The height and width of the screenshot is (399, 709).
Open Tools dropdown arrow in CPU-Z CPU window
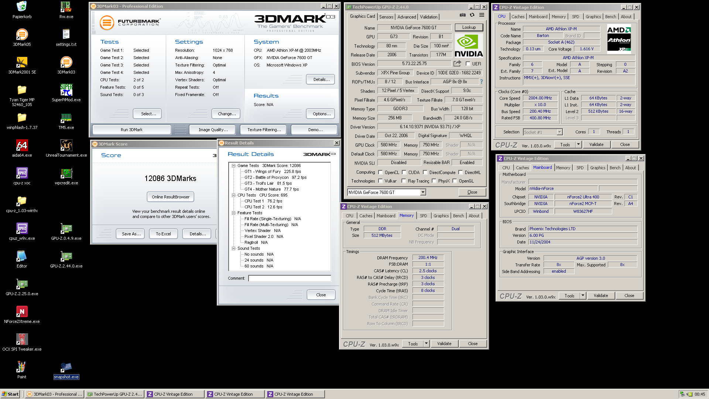(578, 145)
